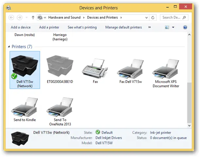Open the address bar history dropdown

pyautogui.click(x=147, y=18)
